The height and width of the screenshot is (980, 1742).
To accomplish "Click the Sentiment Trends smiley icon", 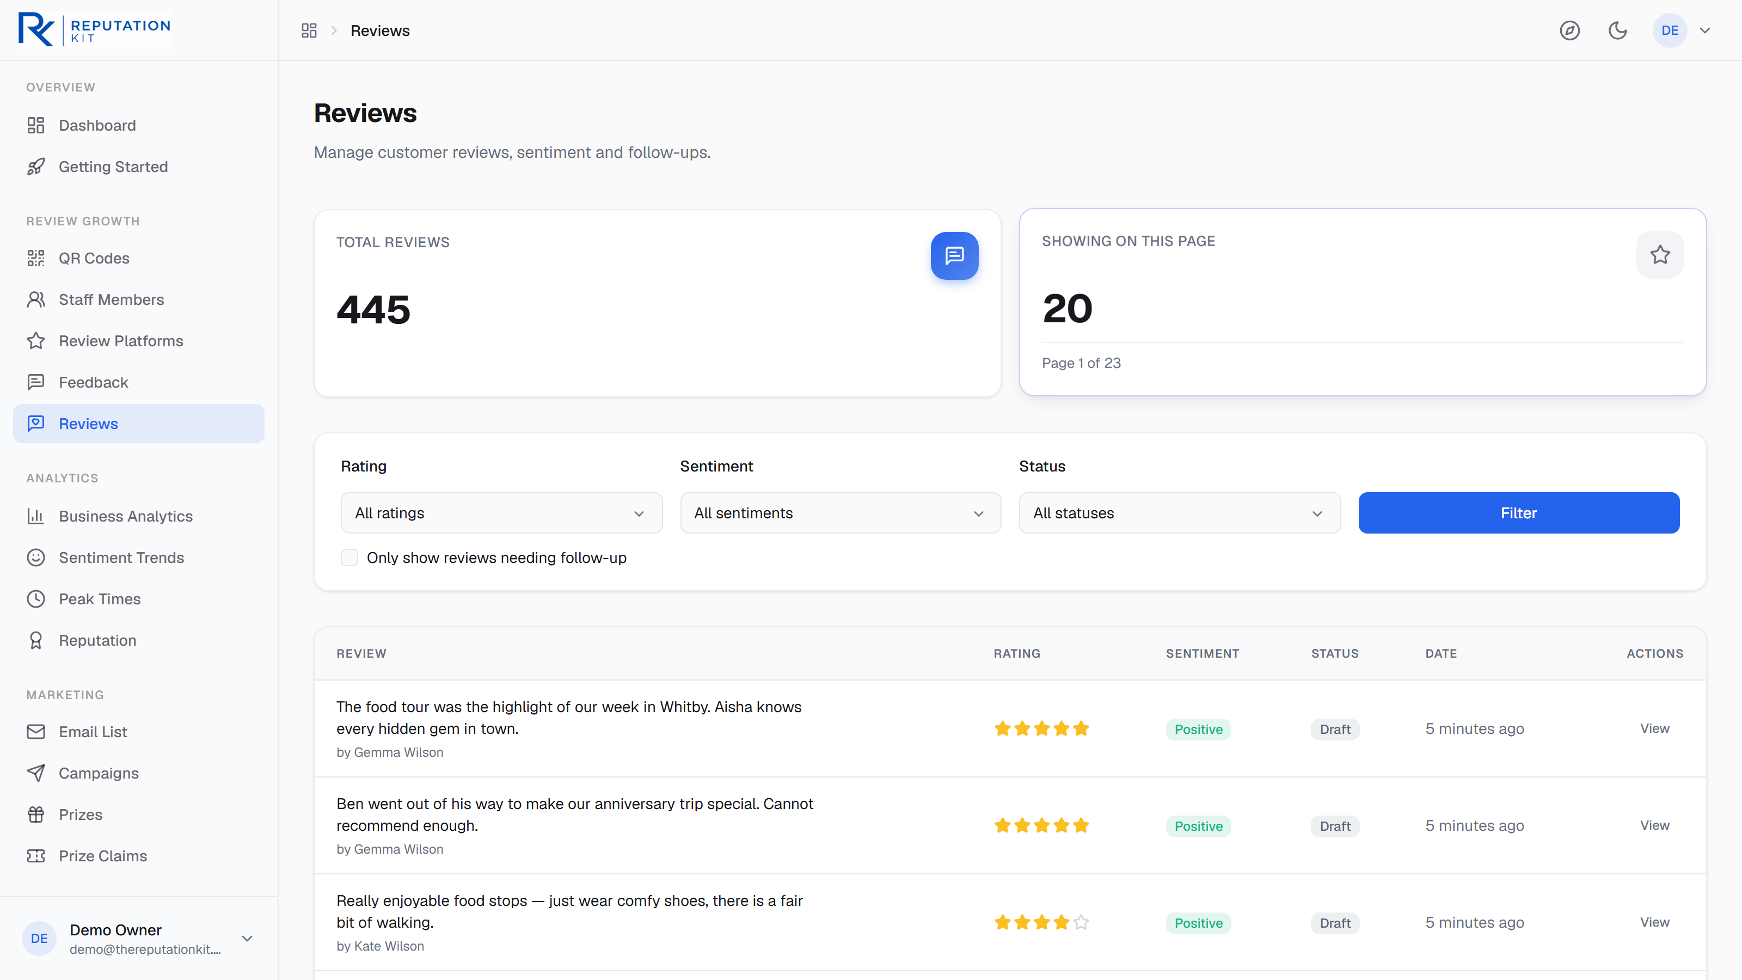I will coord(36,558).
